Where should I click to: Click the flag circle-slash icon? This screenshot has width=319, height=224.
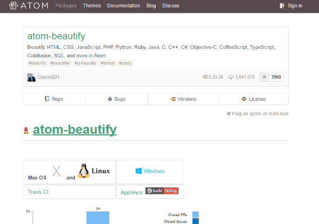[229, 114]
